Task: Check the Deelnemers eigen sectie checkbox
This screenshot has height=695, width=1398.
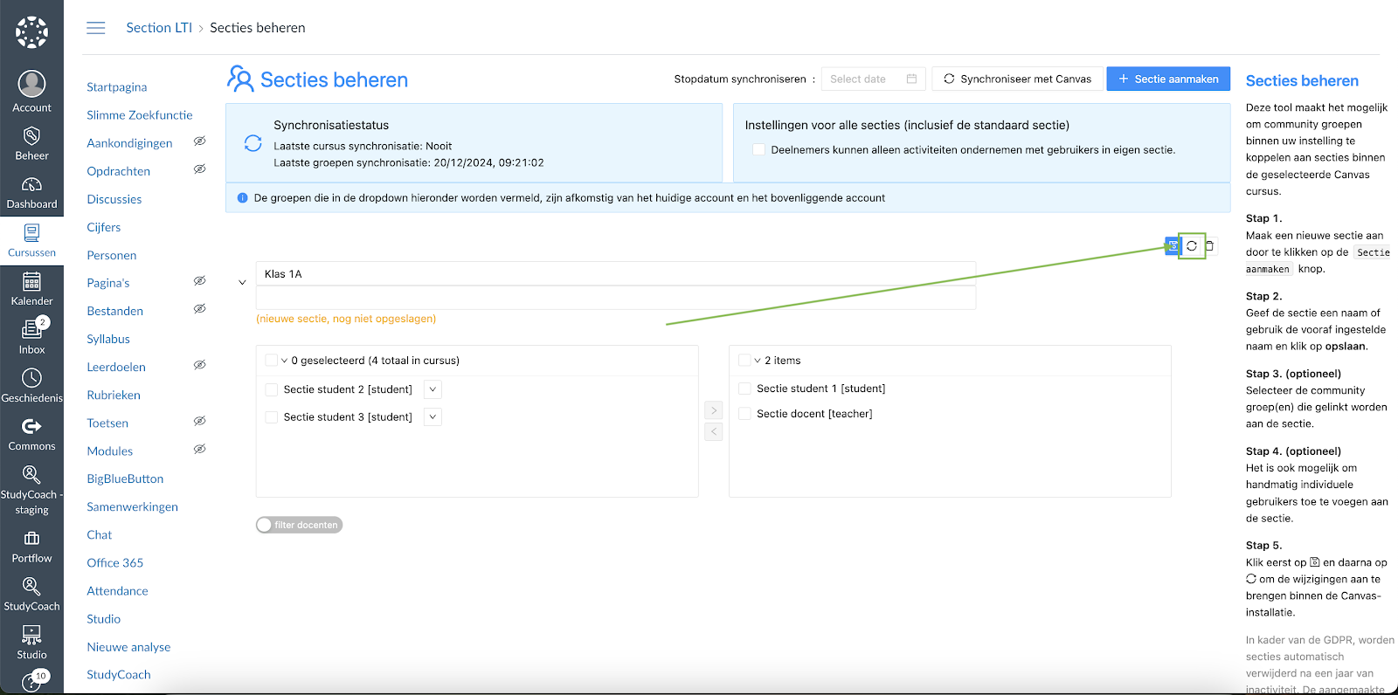Action: 759,149
